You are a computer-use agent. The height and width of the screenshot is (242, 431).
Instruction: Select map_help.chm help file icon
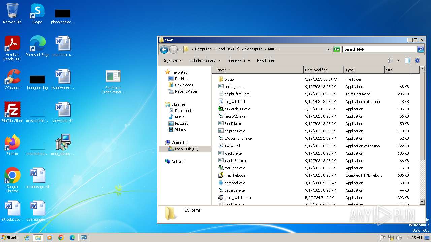click(x=221, y=175)
